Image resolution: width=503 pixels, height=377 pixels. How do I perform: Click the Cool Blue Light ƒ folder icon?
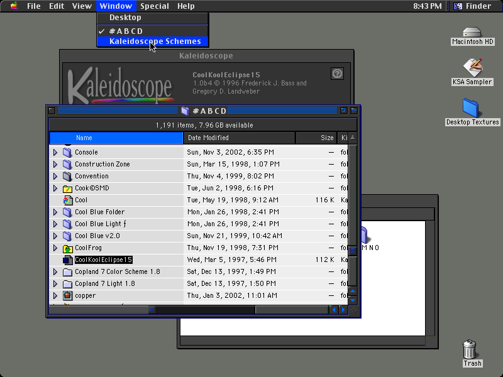click(67, 224)
